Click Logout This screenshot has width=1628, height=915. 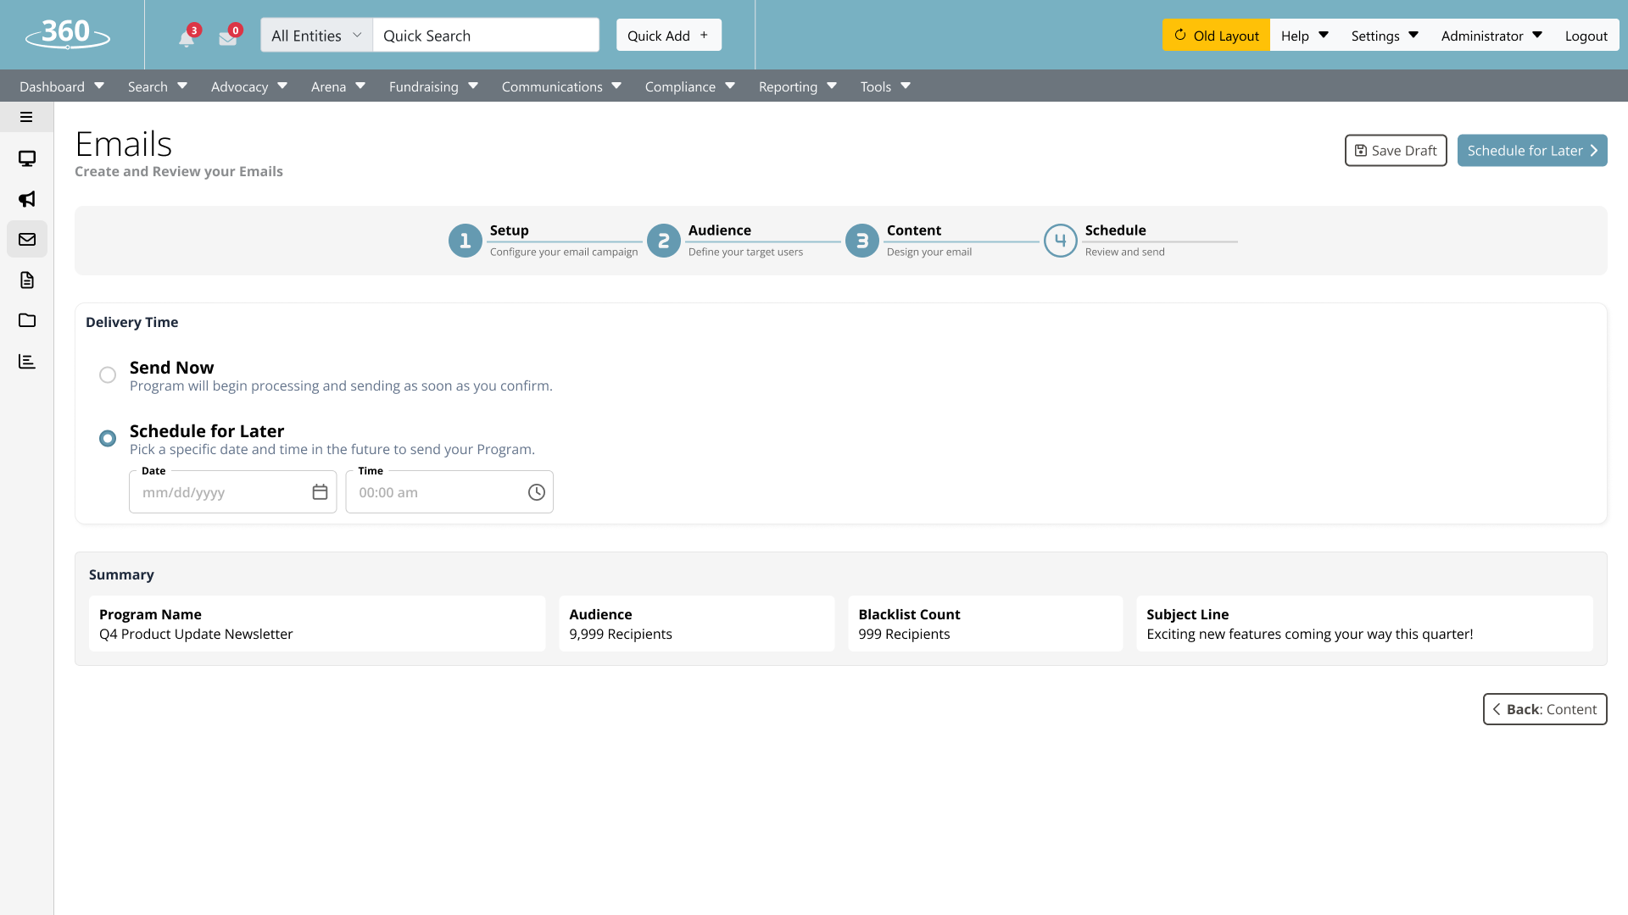pos(1586,36)
